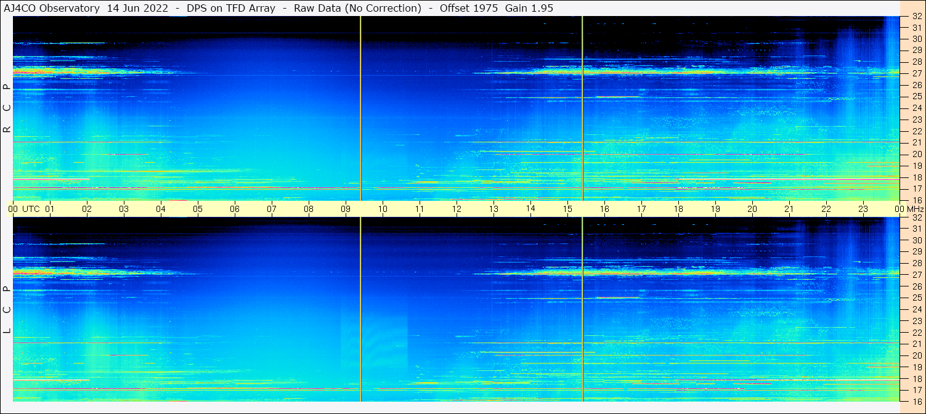Click the 24 MHz tick of the LCP panel
Image resolution: width=926 pixels, height=414 pixels.
point(916,309)
